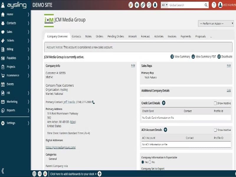This screenshot has width=236, height=177.
Task: Open the Pending Orders tab
Action: pos(116,37)
